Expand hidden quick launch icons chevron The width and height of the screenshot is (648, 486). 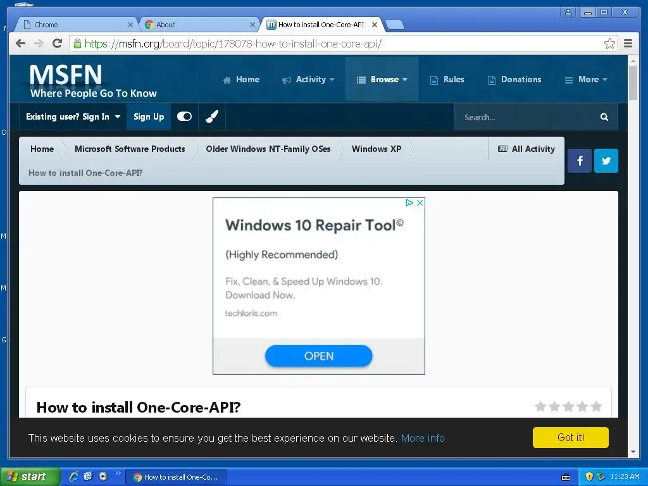118,473
